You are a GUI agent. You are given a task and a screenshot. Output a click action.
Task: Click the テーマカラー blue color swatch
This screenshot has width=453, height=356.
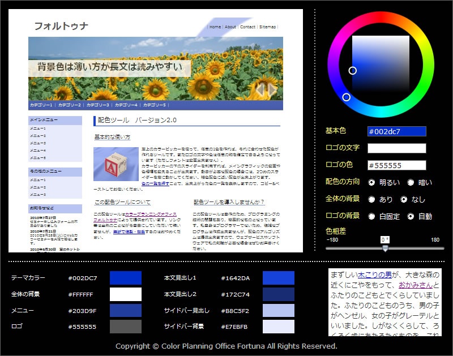125,278
